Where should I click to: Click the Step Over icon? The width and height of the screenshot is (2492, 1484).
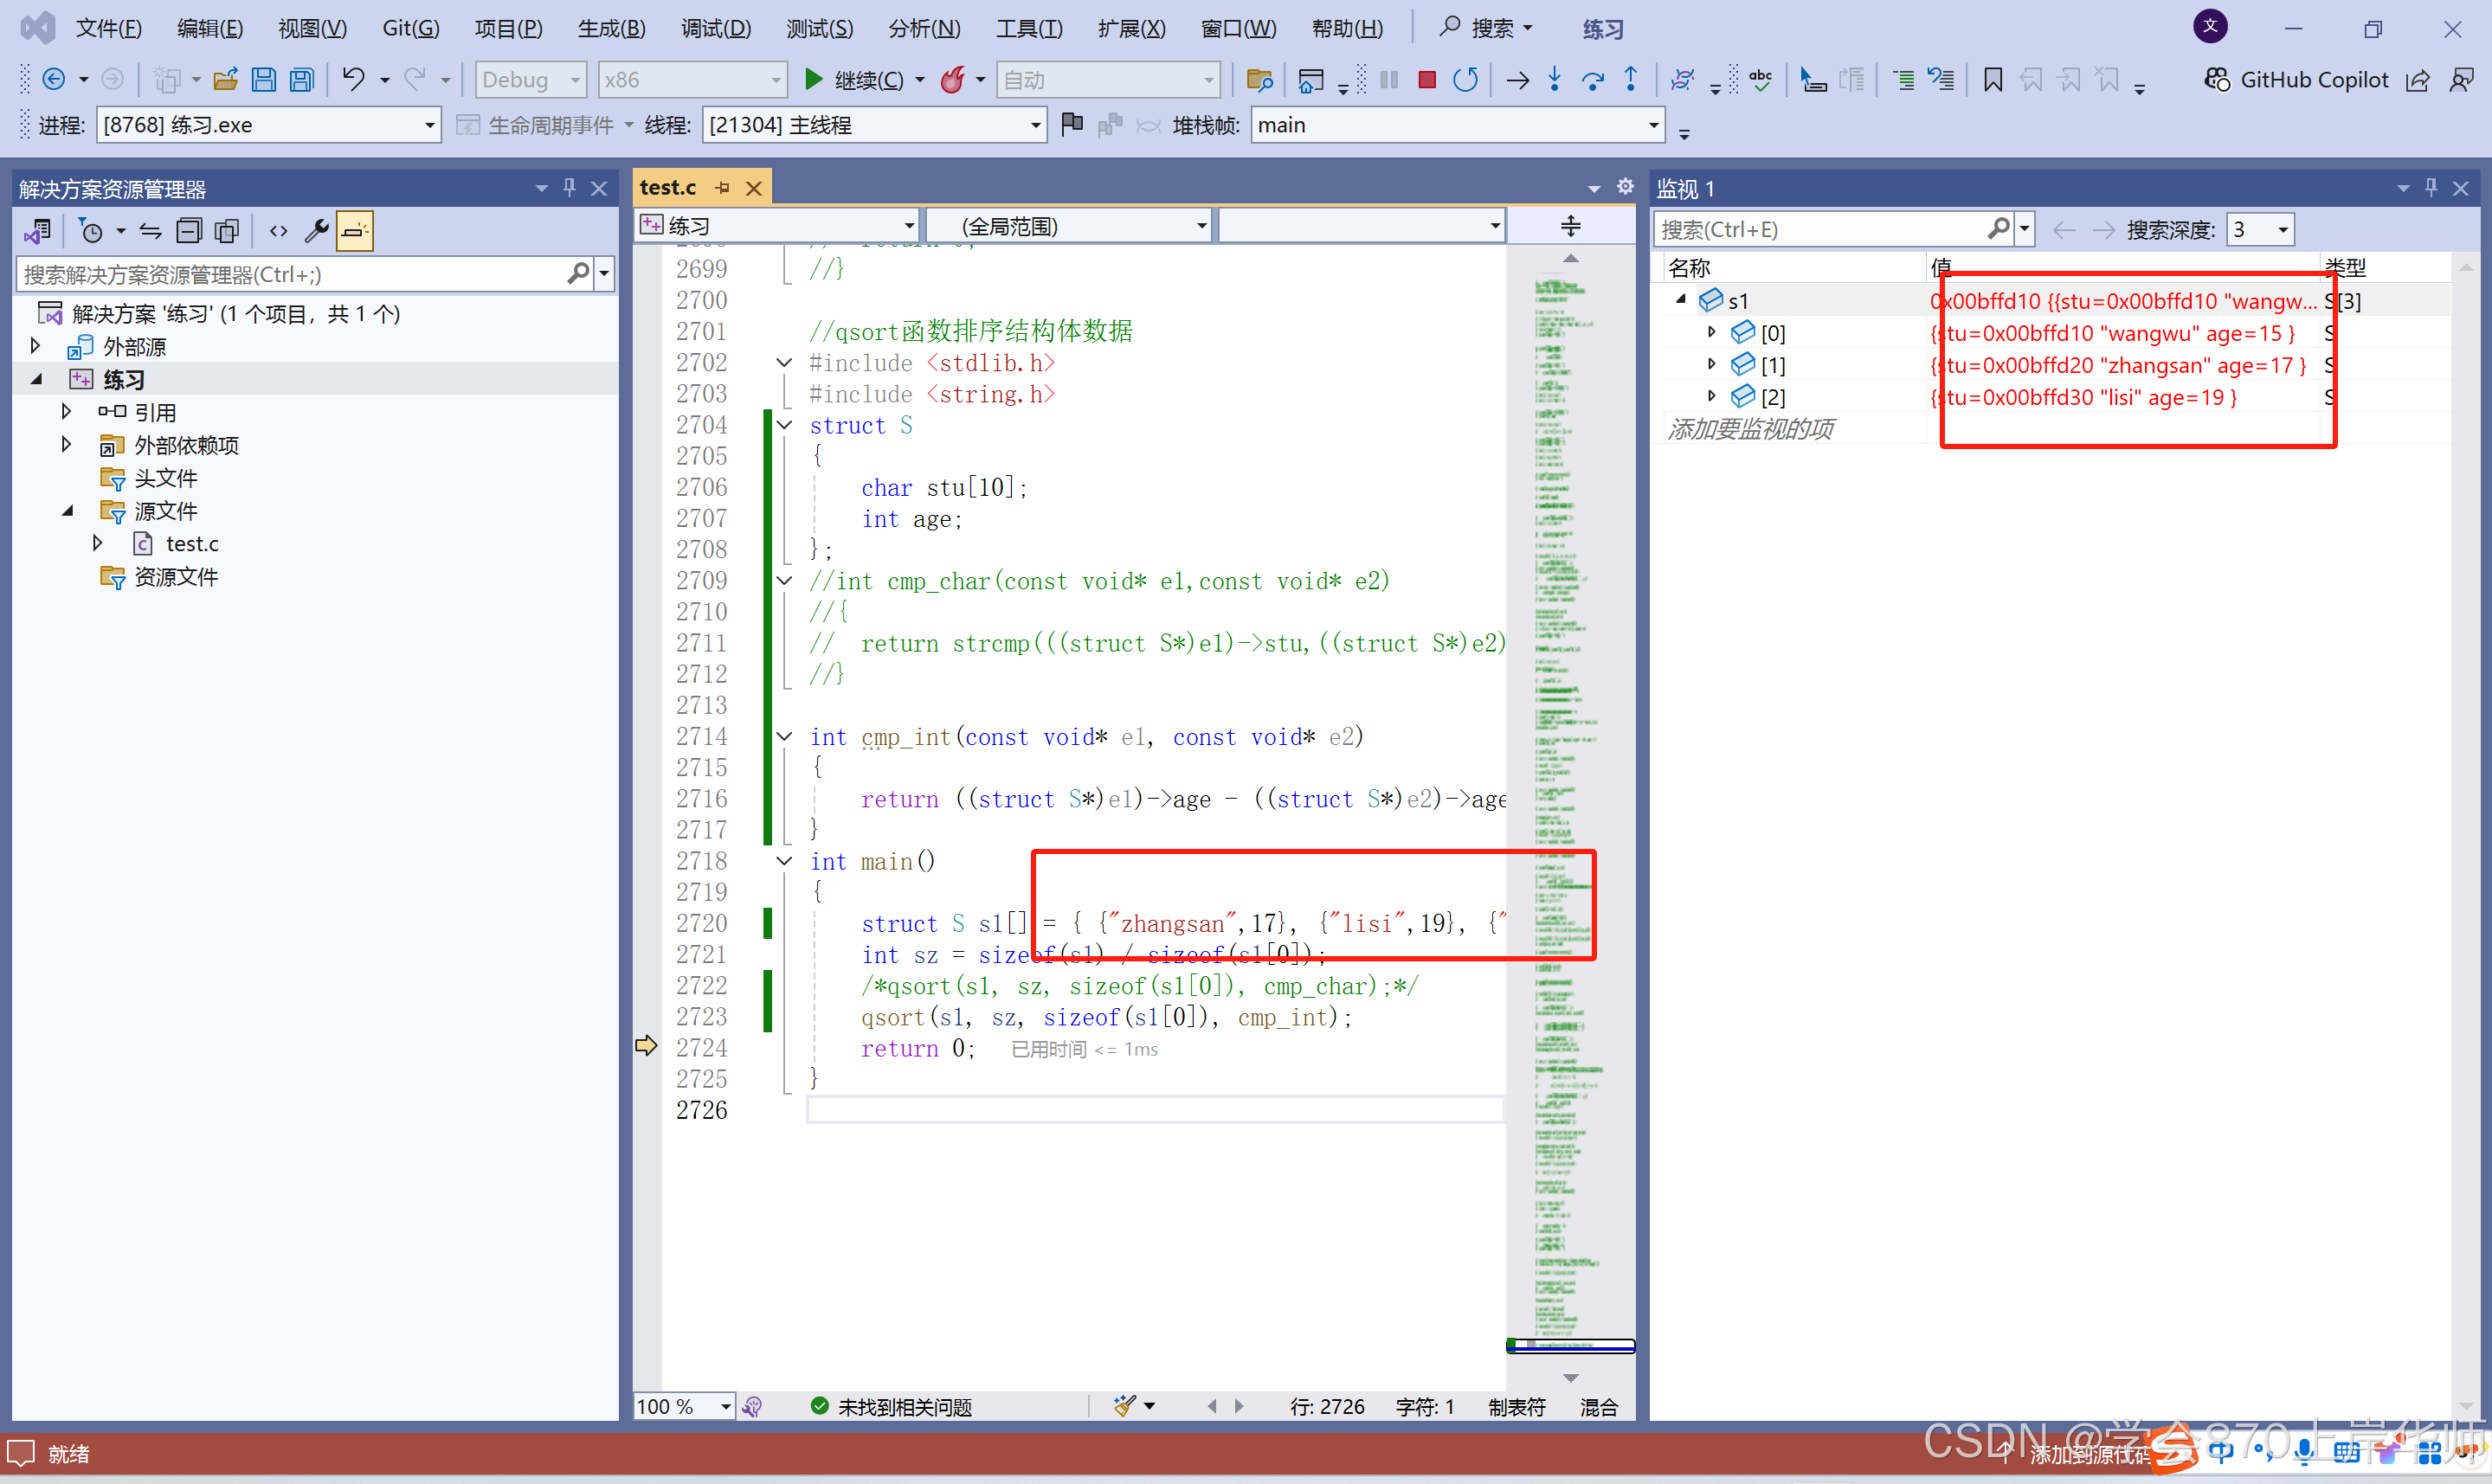click(x=1592, y=80)
